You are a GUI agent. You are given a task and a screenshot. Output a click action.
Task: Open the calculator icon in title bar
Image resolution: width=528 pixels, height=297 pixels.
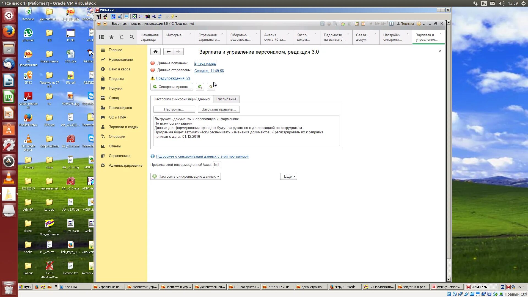pos(357,24)
